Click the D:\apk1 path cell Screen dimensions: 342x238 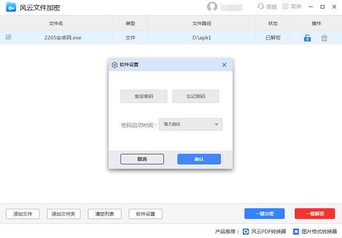(202, 38)
